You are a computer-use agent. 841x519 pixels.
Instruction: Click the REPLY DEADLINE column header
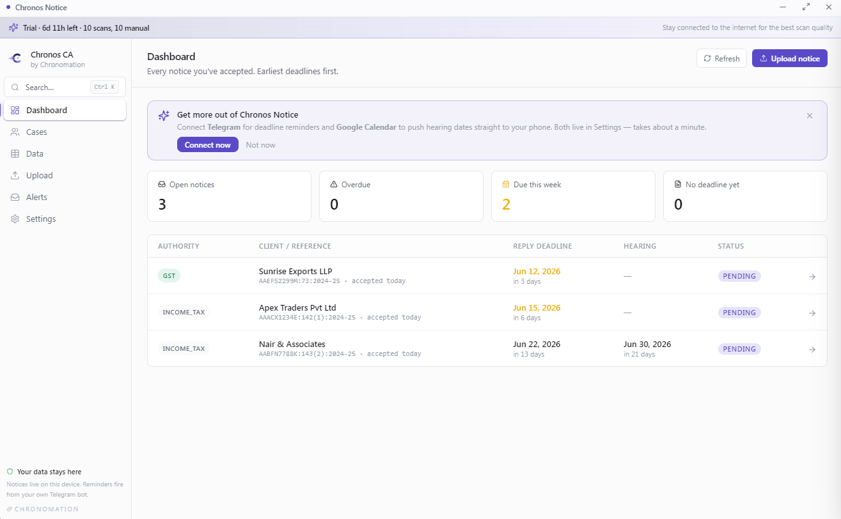[542, 246]
